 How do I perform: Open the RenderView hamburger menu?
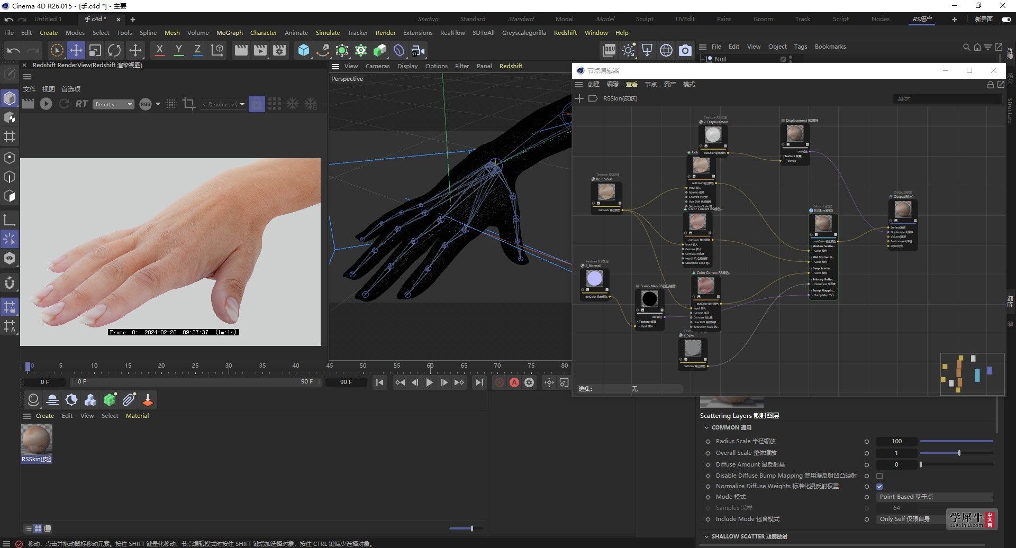pos(27,77)
